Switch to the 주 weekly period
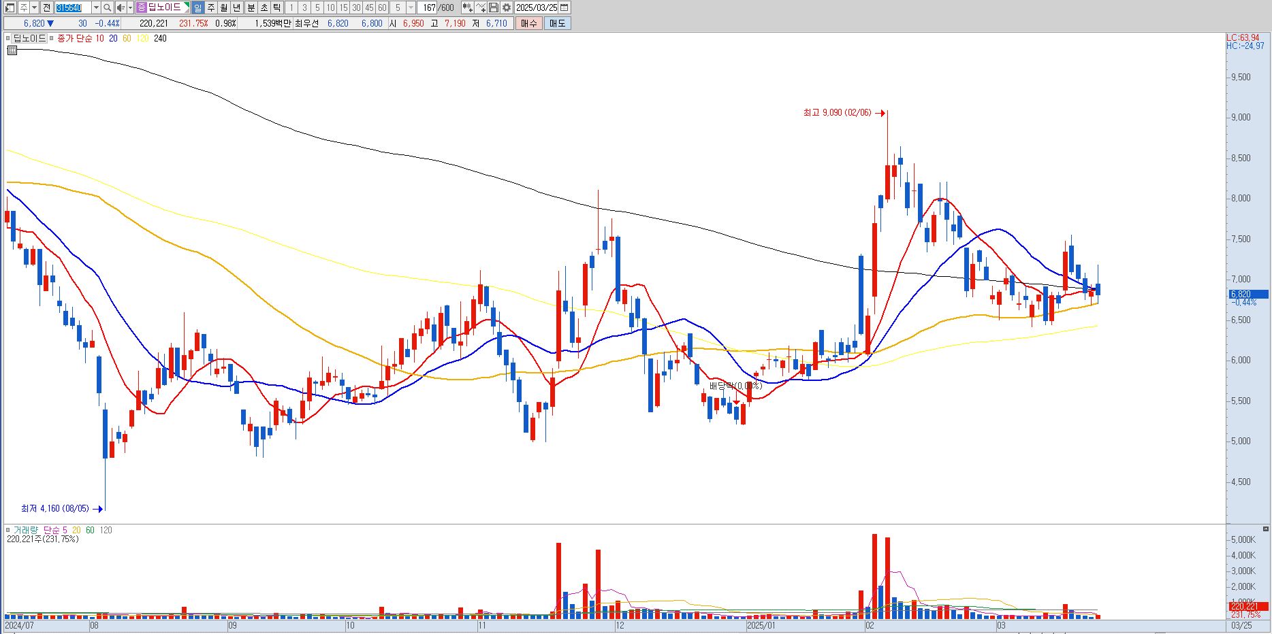This screenshot has width=1272, height=634. pyautogui.click(x=210, y=7)
